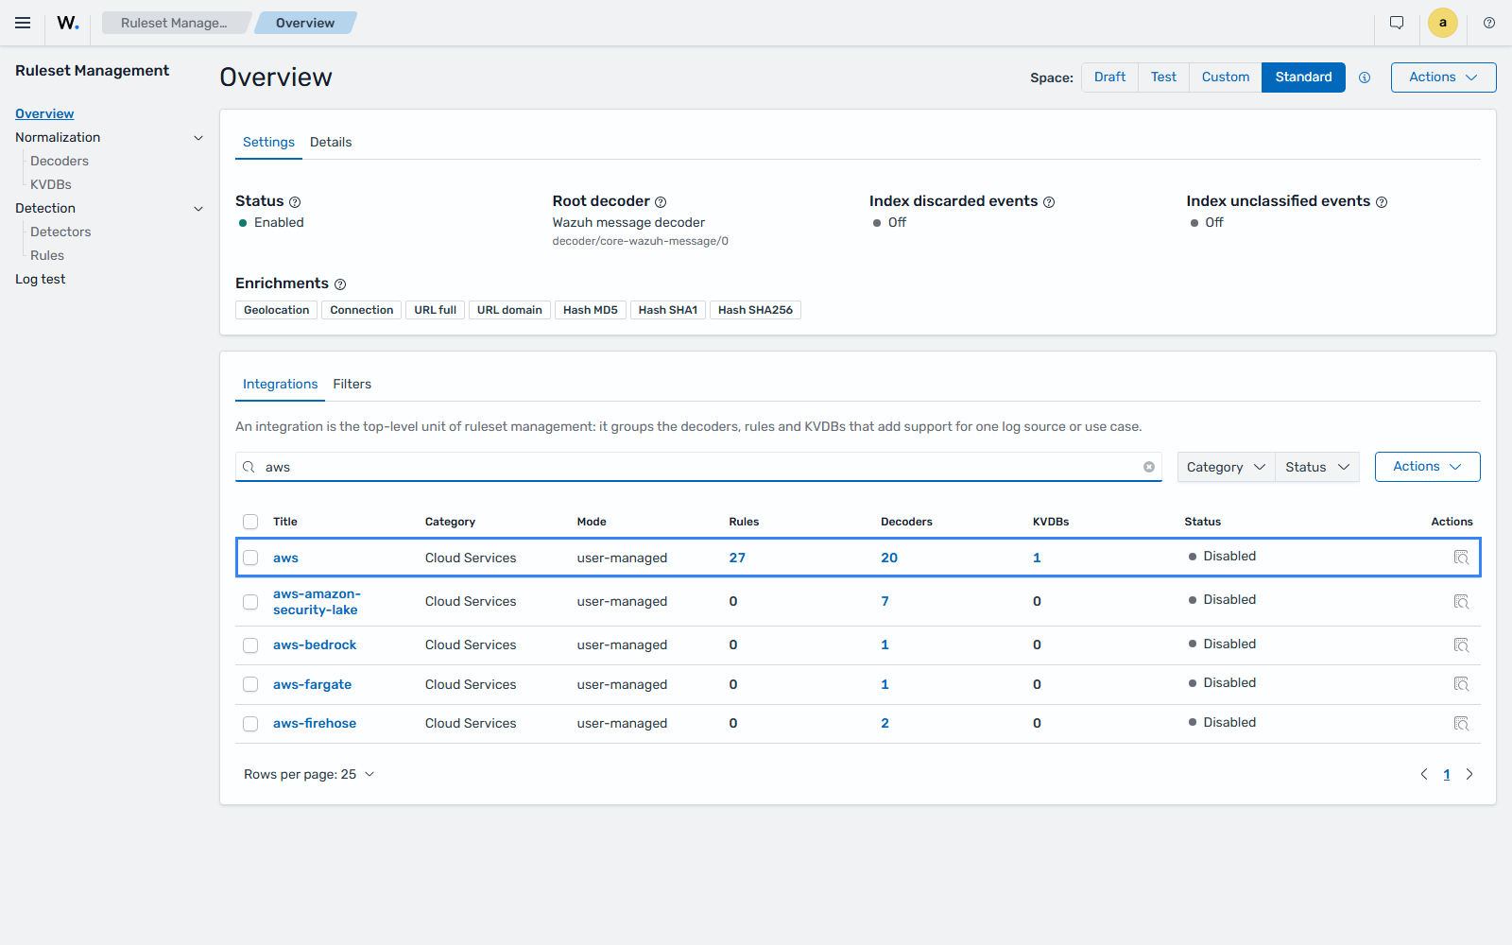Open the 20 decoders link for aws
Image resolution: width=1512 pixels, height=945 pixels.
click(889, 558)
